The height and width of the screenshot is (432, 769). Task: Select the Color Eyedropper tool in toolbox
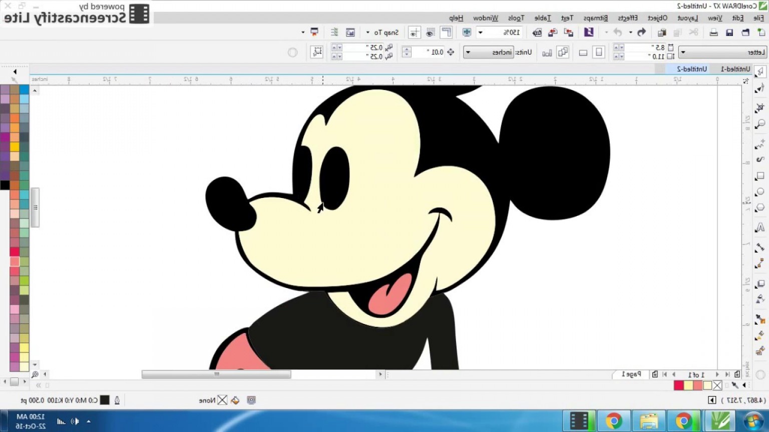click(760, 318)
